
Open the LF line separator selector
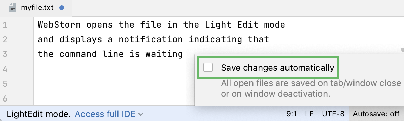(x=309, y=114)
